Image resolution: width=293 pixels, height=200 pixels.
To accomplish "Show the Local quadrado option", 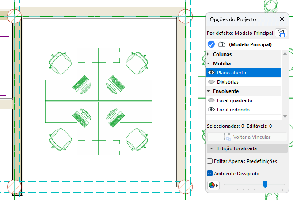I will pos(211,100).
